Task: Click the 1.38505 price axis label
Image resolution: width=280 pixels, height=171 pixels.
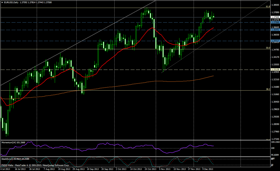Action: click(x=275, y=5)
